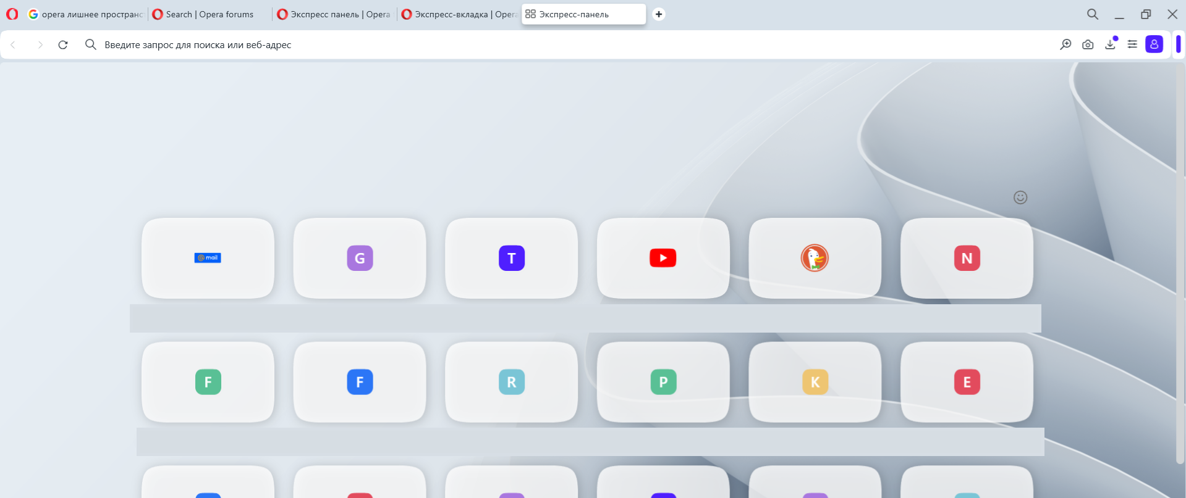This screenshot has height=498, width=1186.
Task: Open the Opera main menu logo
Action: coord(12,14)
